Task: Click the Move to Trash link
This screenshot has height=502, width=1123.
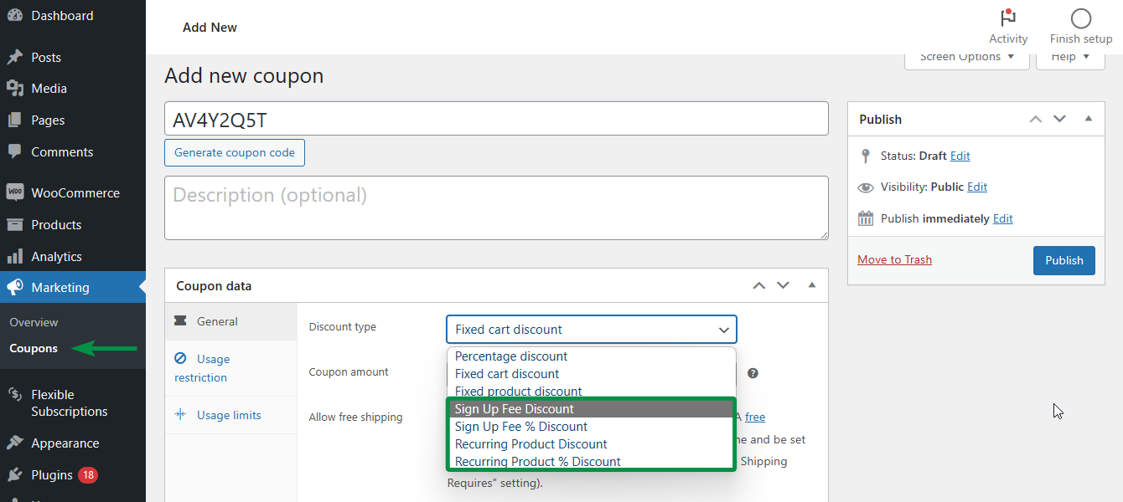Action: pyautogui.click(x=894, y=259)
